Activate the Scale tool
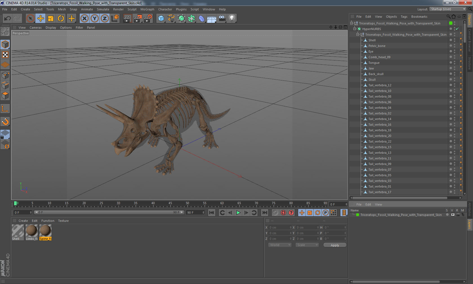The height and width of the screenshot is (284, 473). (x=51, y=19)
